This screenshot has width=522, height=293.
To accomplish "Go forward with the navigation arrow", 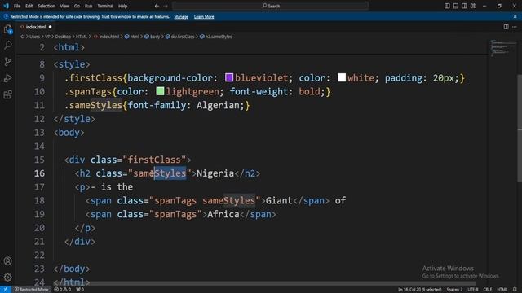I will click(x=166, y=6).
